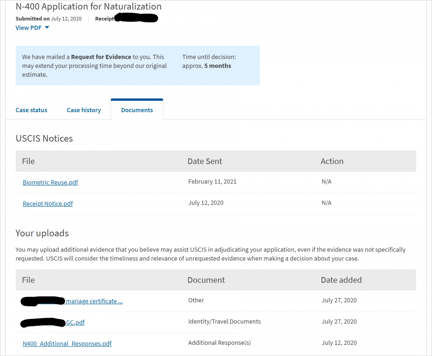Expand the View PDF dropdown arrow
This screenshot has height=356, width=432.
pyautogui.click(x=47, y=28)
